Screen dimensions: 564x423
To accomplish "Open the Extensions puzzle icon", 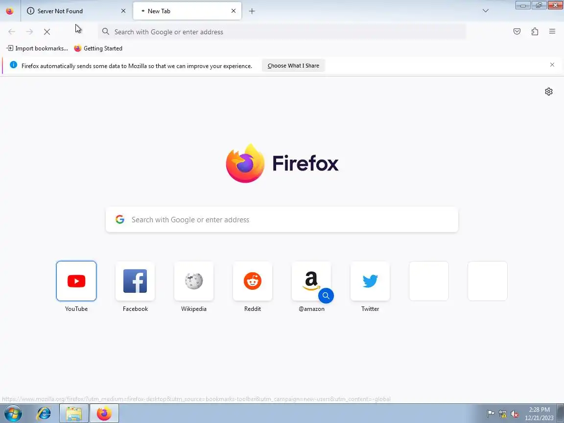I will pos(535,31).
